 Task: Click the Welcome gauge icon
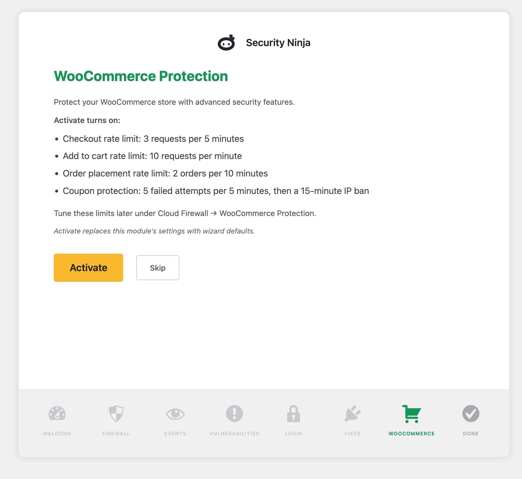click(57, 413)
